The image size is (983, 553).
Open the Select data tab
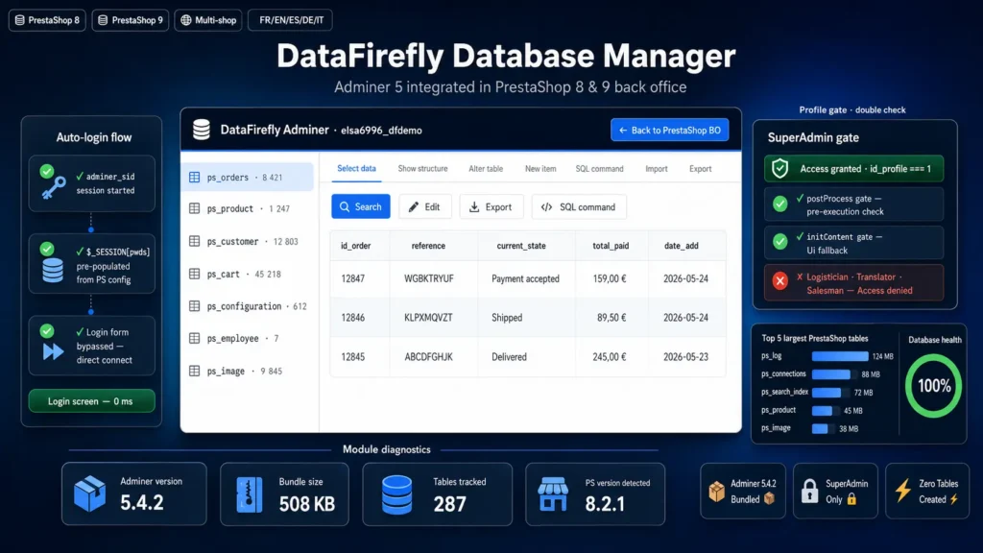tap(357, 168)
